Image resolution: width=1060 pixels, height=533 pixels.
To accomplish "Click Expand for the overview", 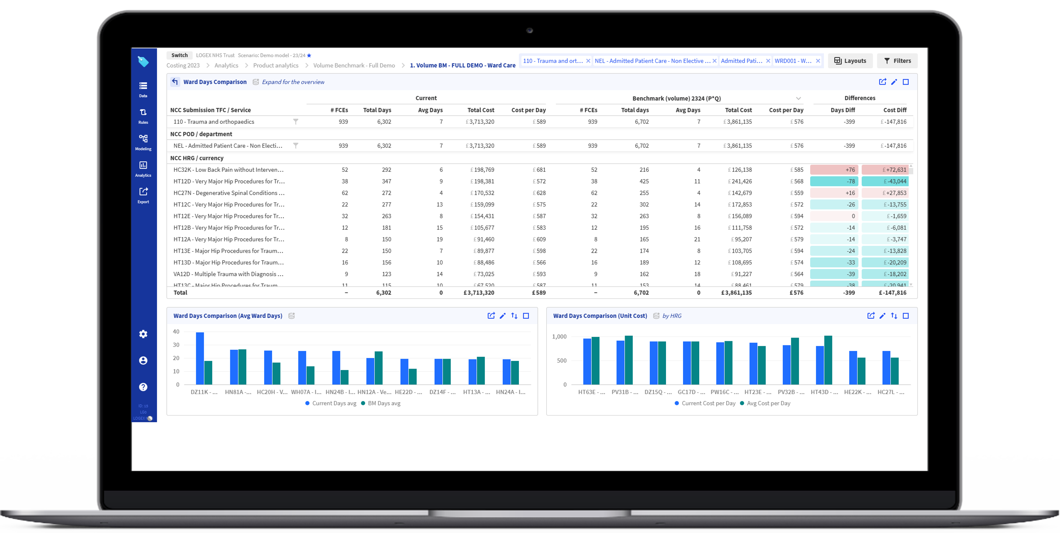I will pos(293,82).
